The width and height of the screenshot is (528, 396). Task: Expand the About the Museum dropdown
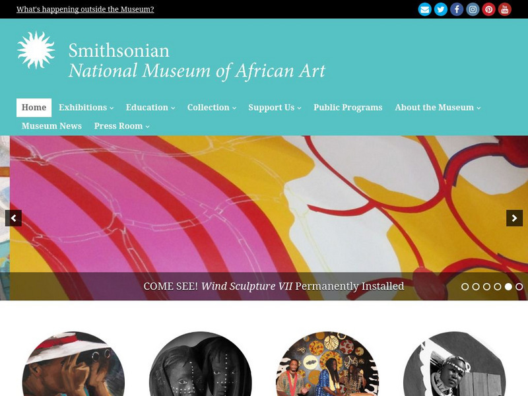438,108
